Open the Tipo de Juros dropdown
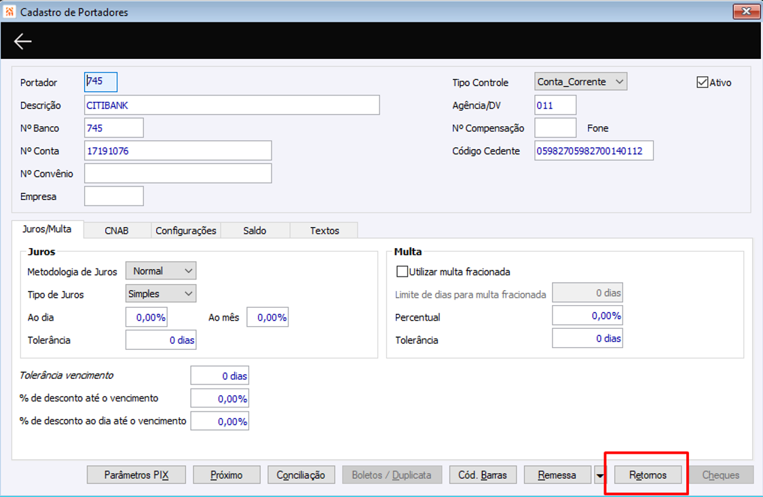 click(x=161, y=294)
